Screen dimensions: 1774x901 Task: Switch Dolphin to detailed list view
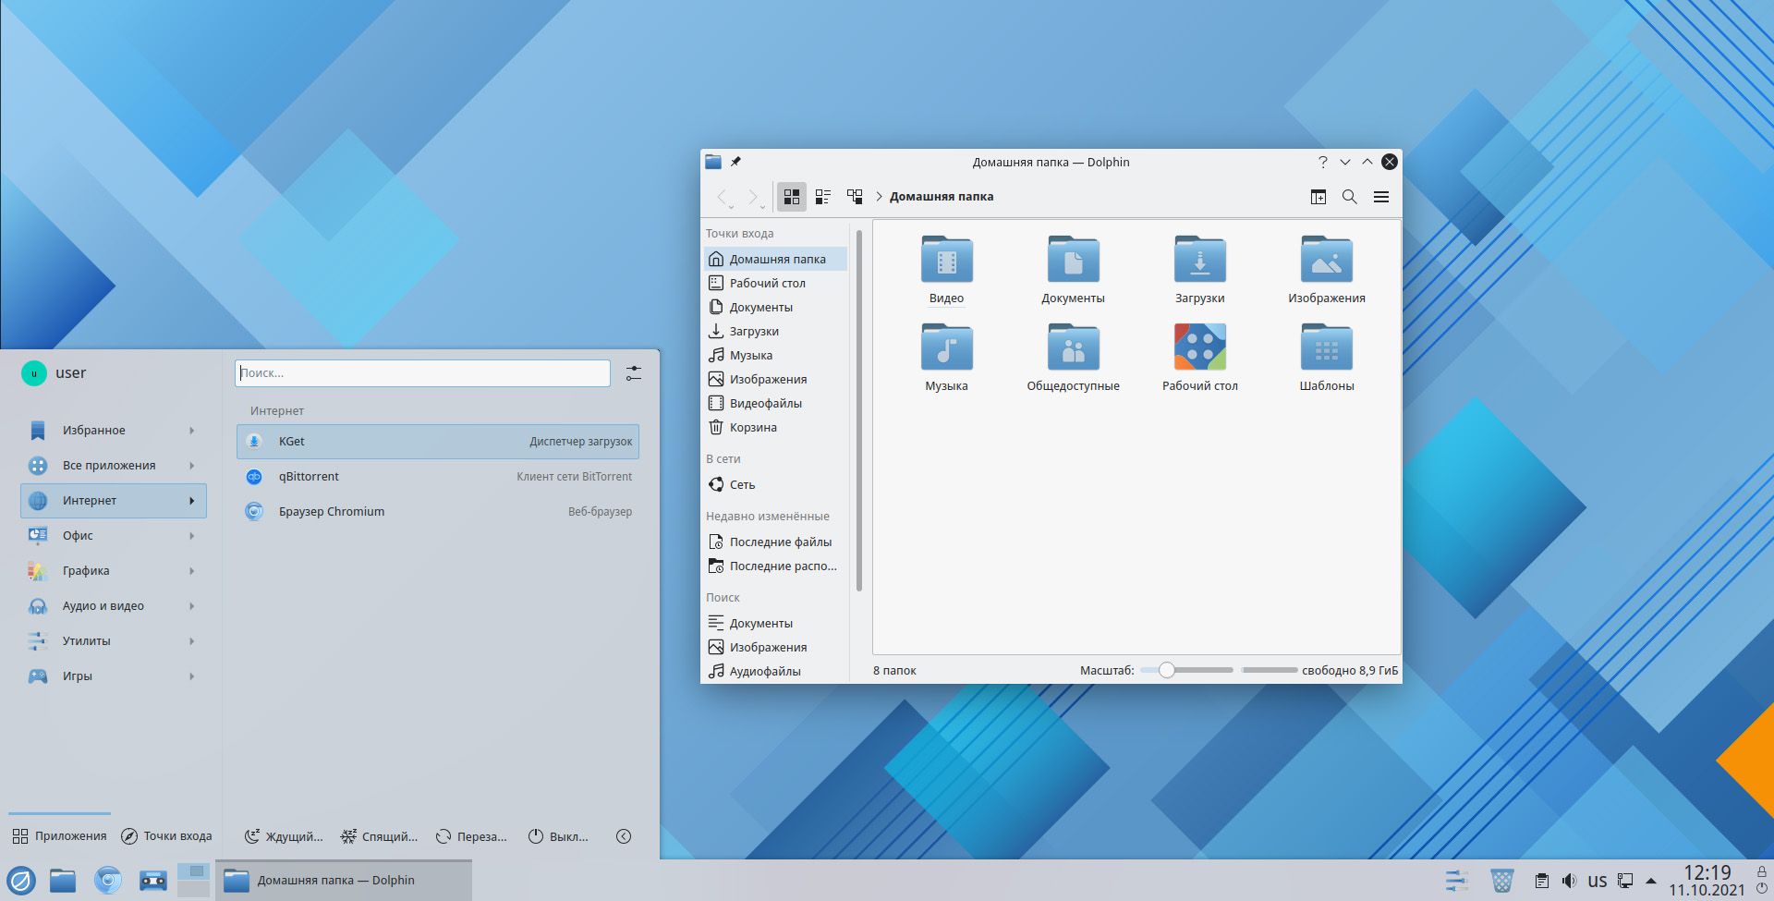tap(822, 196)
